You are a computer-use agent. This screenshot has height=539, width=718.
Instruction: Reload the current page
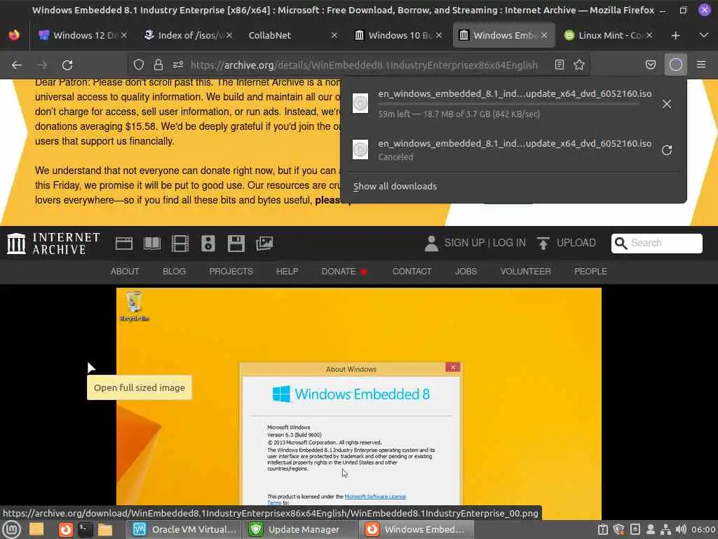(x=67, y=65)
